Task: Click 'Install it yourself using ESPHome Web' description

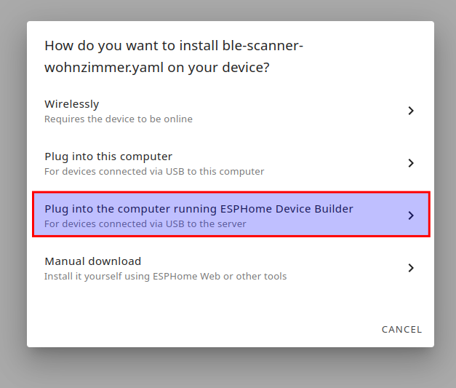Action: pyautogui.click(x=165, y=277)
